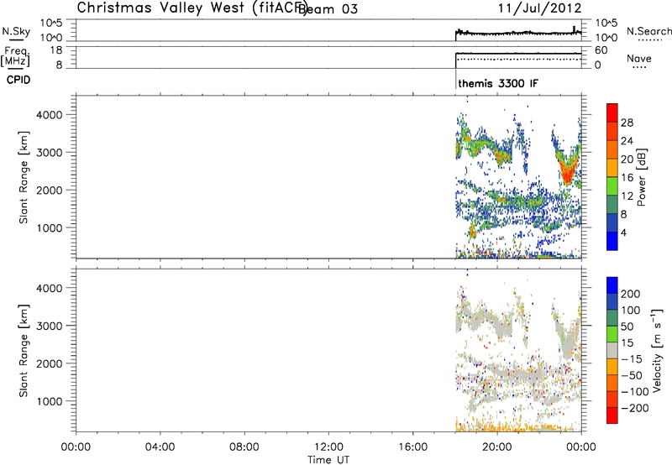This screenshot has width=672, height=465.
Task: Select the gray −15 to 15 Velocity colorbar segment
Action: [612, 350]
